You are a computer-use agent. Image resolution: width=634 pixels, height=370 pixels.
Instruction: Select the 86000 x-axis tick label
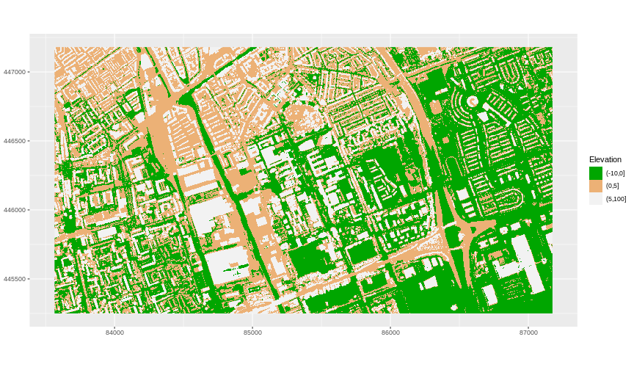tap(390, 333)
